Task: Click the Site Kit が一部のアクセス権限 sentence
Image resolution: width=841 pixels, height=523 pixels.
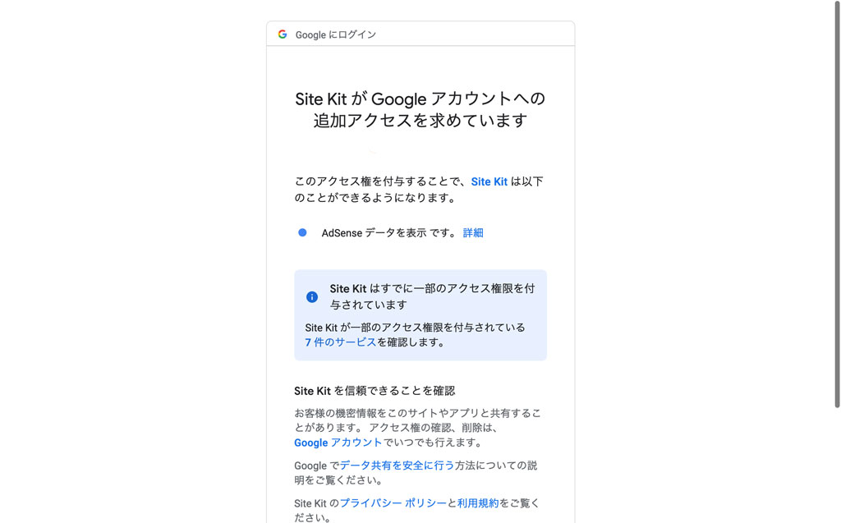Action: tap(415, 335)
